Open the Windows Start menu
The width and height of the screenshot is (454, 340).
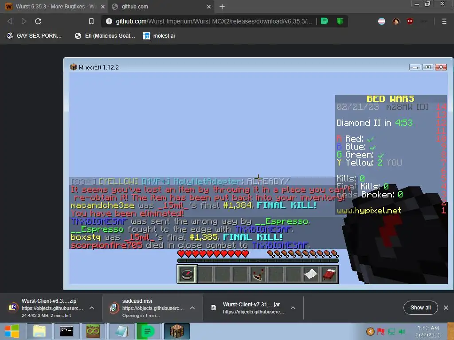12,331
